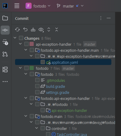121x136 pixels.
Task: Check the Changes 8 files checkbox
Action: click(21, 38)
